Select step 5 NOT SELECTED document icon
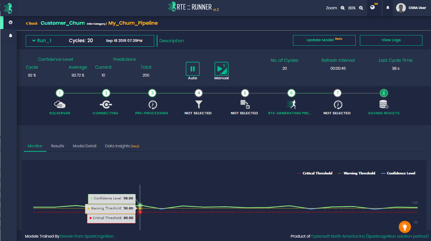The height and width of the screenshot is (241, 431). click(x=245, y=104)
